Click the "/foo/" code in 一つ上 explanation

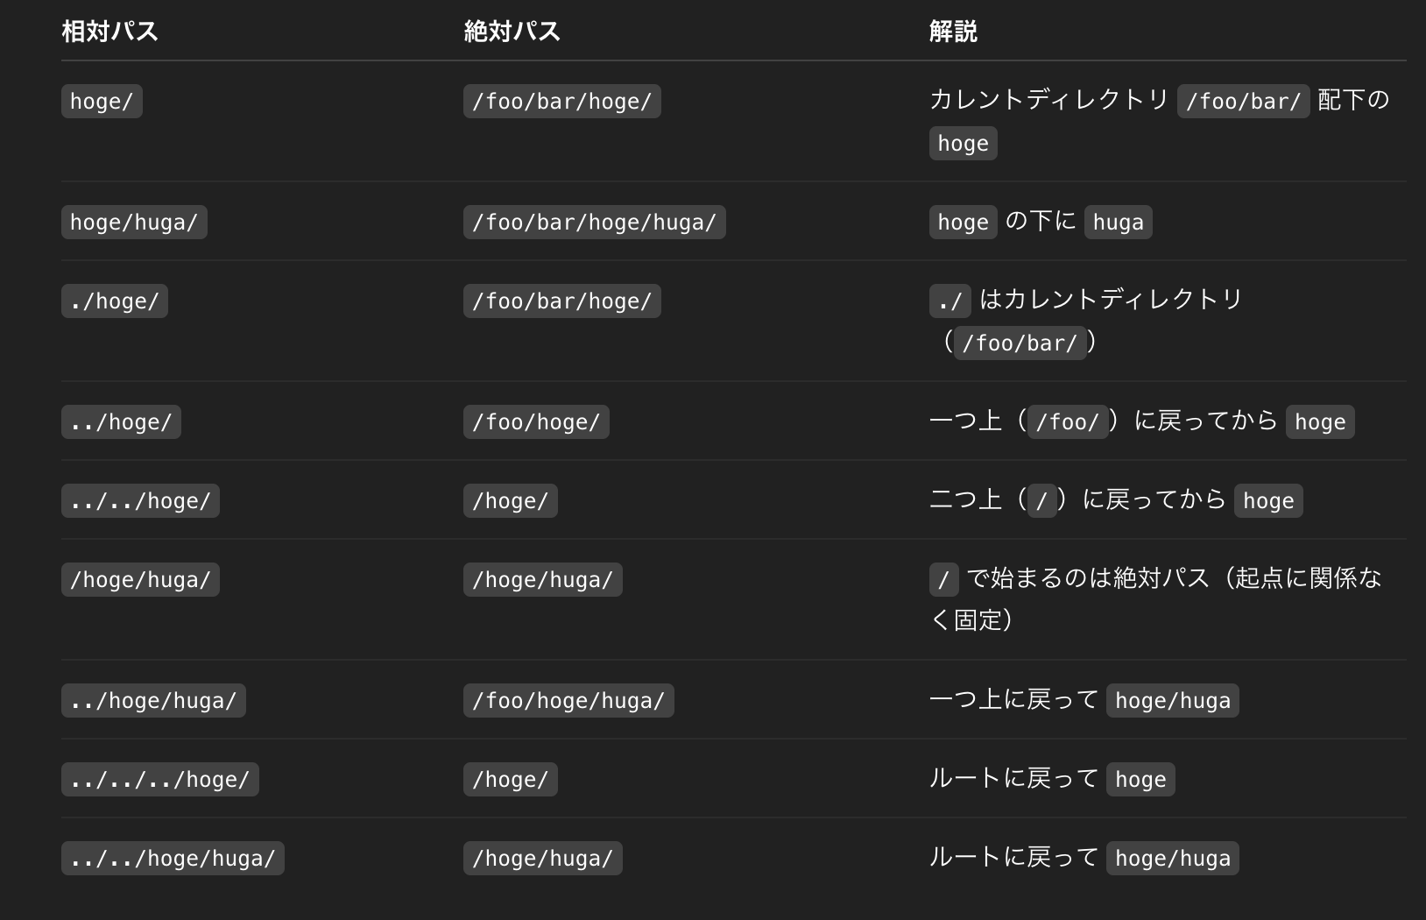(1067, 422)
